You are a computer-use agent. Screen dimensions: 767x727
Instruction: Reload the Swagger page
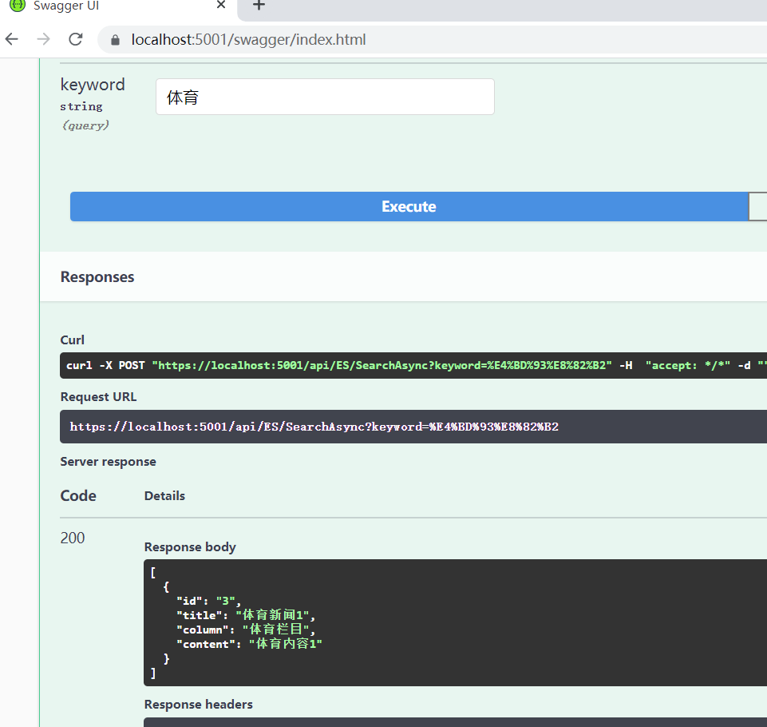pos(75,38)
